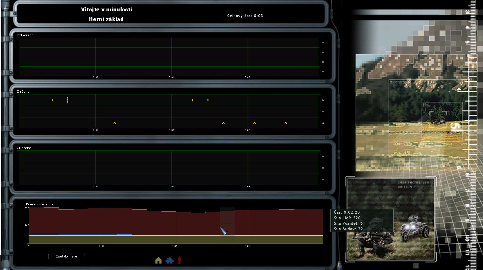Click the Zničeno graph title
Viewport: 483px width, 270px height.
pos(23,92)
